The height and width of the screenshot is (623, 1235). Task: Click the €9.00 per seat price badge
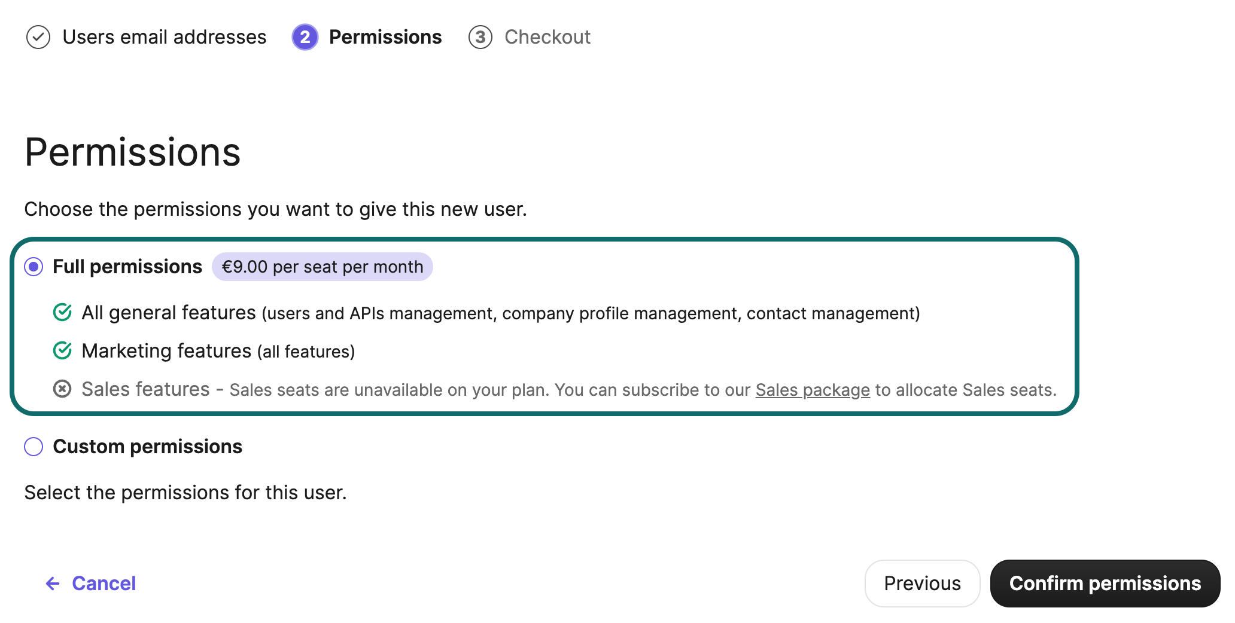click(x=323, y=267)
